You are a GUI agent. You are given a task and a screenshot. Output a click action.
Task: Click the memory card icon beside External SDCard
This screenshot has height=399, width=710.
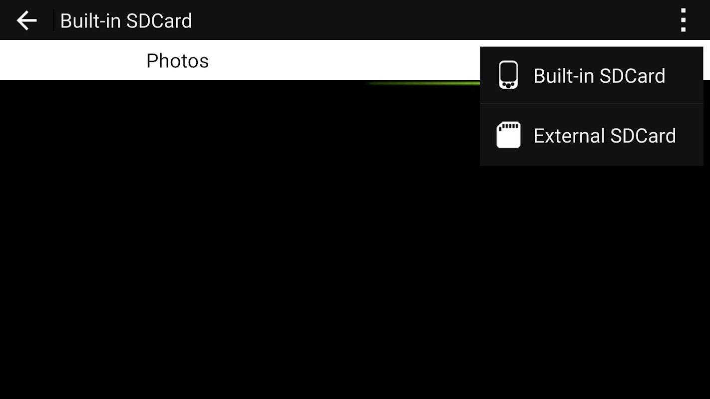pyautogui.click(x=508, y=135)
